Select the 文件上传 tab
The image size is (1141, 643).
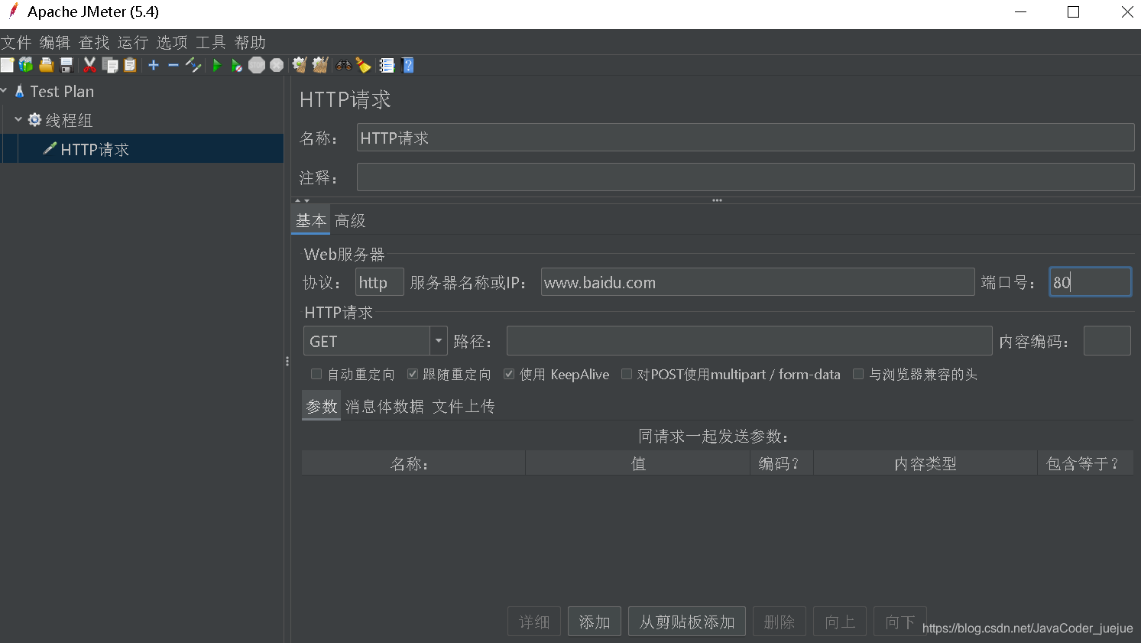[464, 406]
